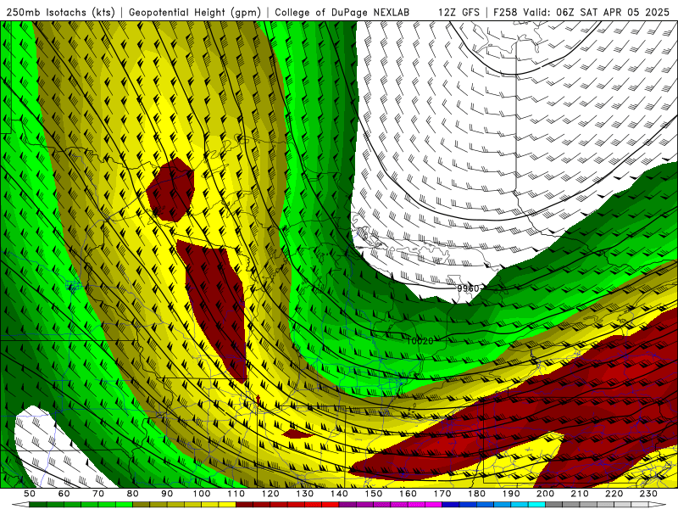
Task: Select the bright yellow swatch left of 110
Action: pyautogui.click(x=227, y=505)
